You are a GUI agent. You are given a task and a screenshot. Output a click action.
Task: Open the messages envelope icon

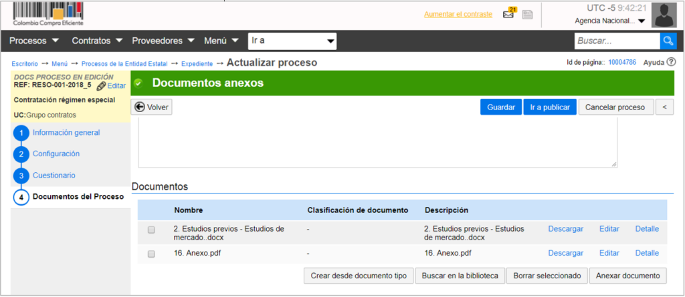tap(509, 15)
